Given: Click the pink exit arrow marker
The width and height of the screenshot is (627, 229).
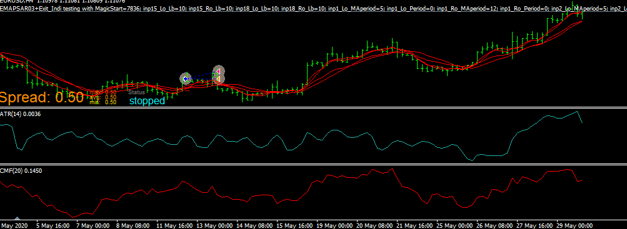Looking at the screenshot, I should click(218, 71).
